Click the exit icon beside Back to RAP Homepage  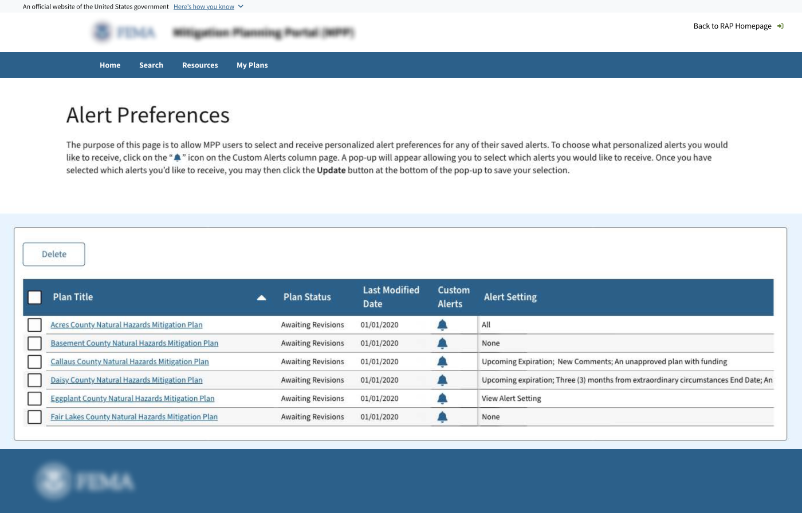[x=780, y=26]
